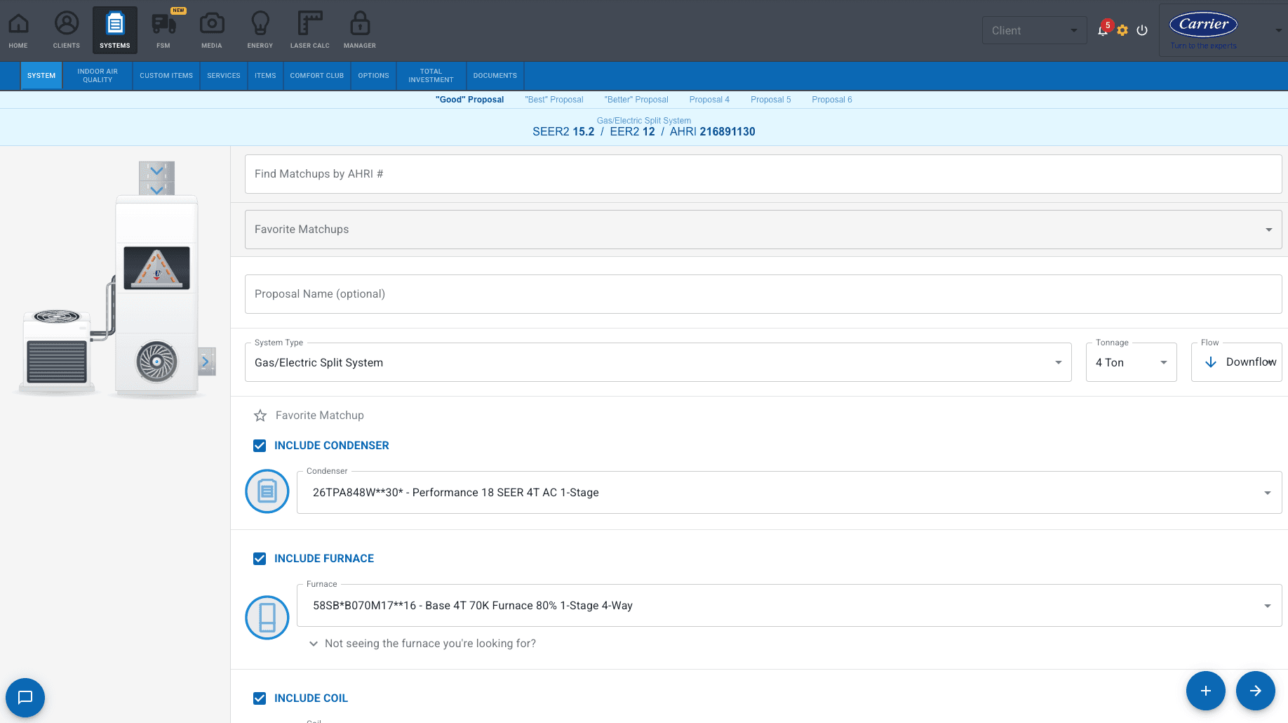The height and width of the screenshot is (723, 1288).
Task: Open the Condenser selection dropdown
Action: pyautogui.click(x=789, y=493)
